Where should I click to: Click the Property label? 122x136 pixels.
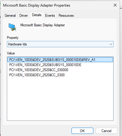13,38
